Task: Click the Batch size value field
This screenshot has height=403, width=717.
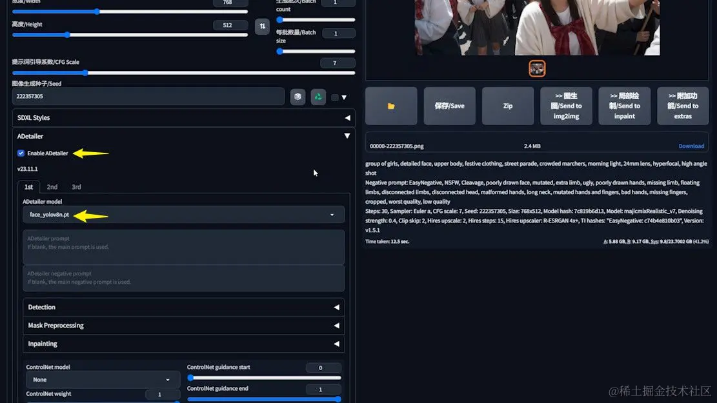Action: 338,34
